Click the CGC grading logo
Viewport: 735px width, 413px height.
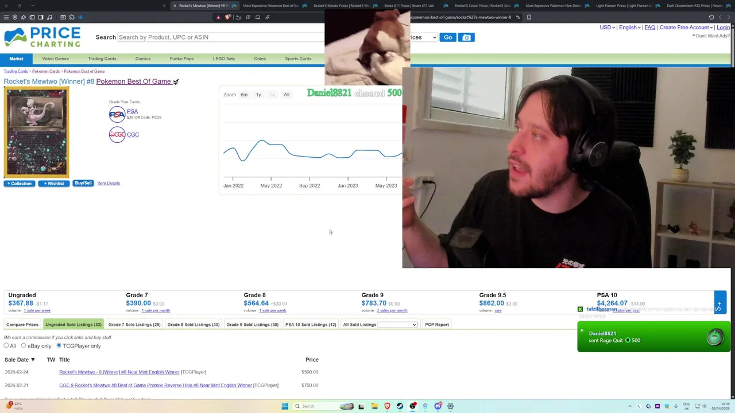(117, 134)
